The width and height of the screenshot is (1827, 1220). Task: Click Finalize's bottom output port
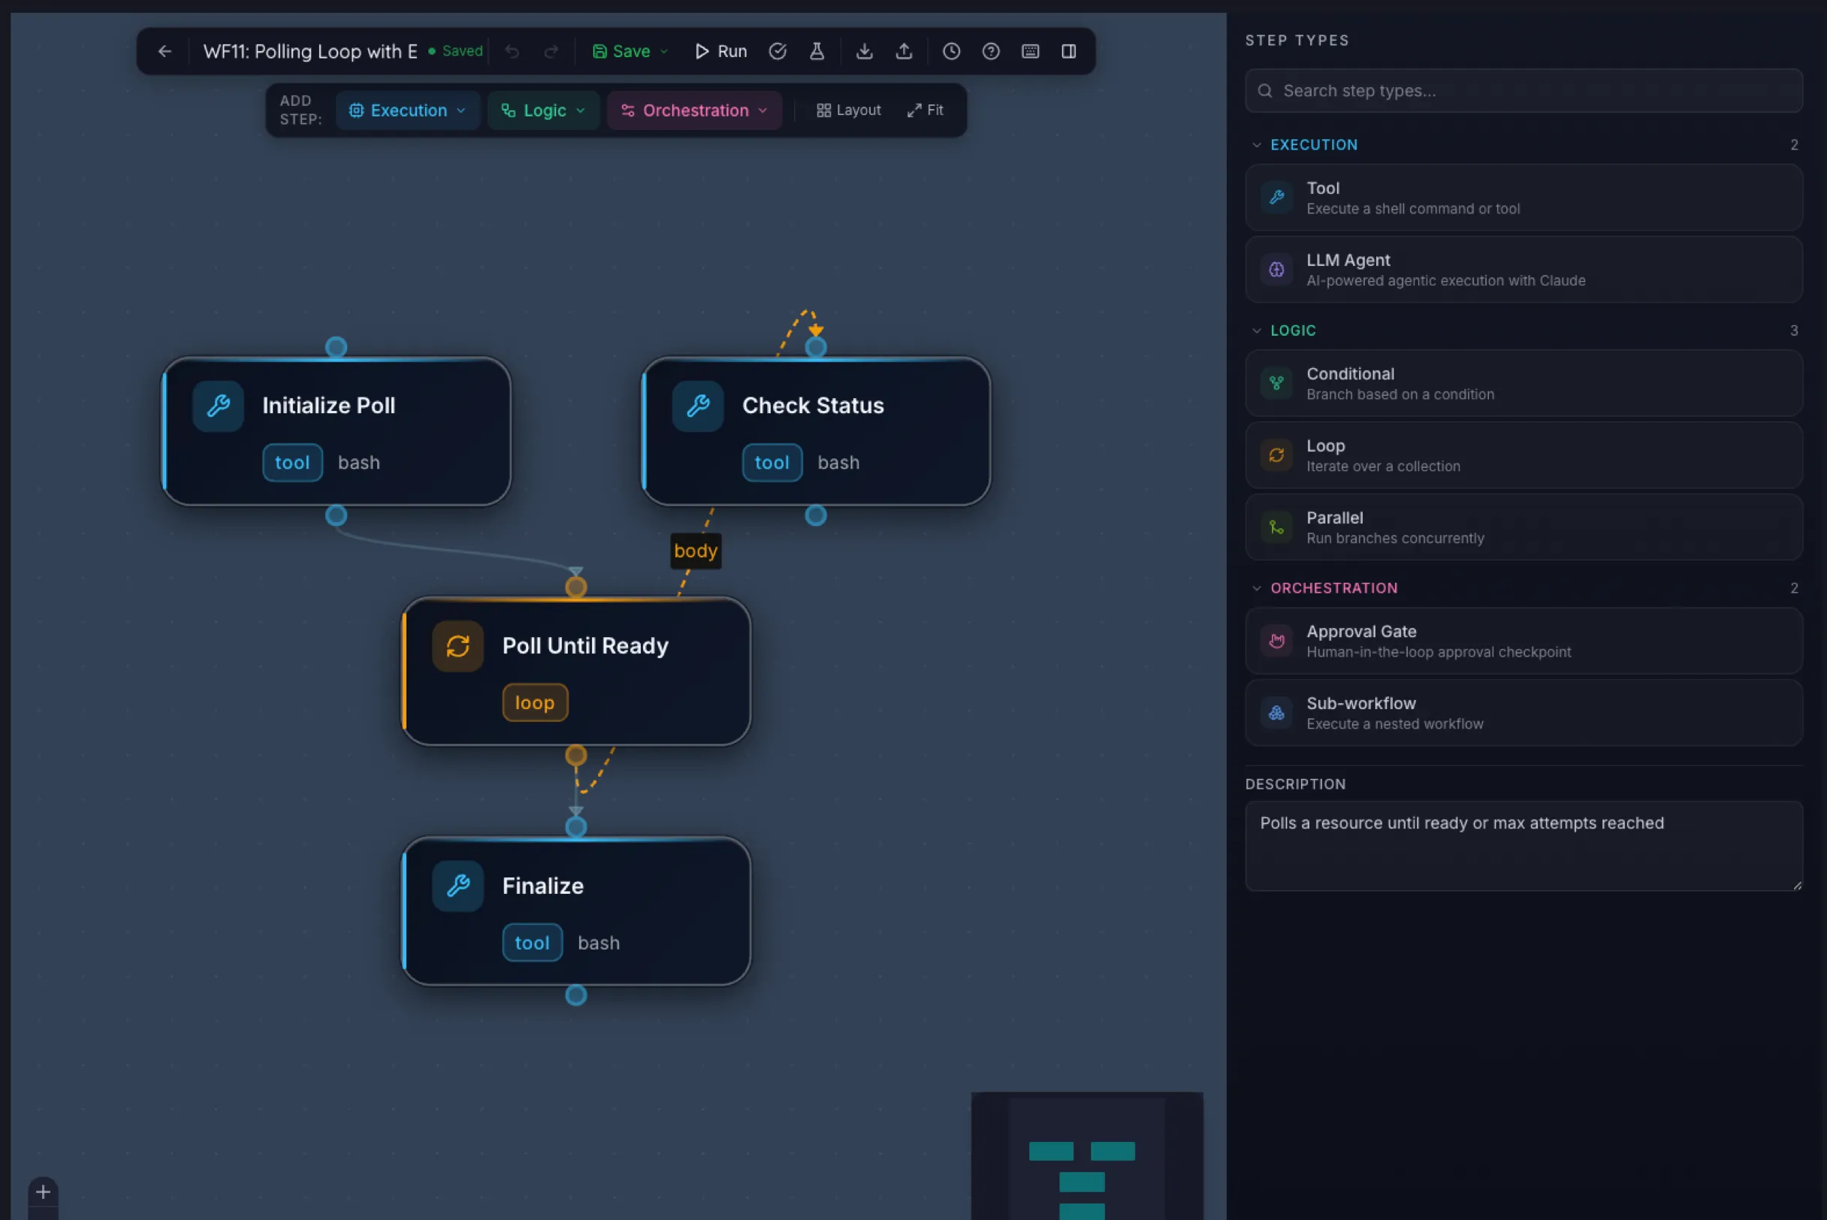coord(575,996)
